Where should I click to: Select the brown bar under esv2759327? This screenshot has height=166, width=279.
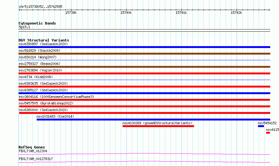[x=144, y=67]
